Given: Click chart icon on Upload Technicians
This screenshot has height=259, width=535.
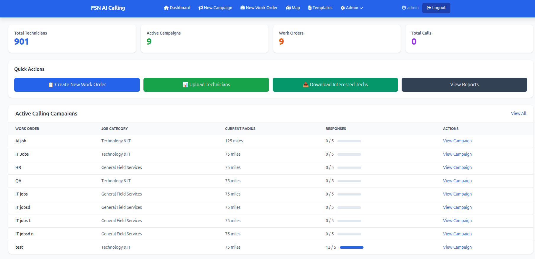Looking at the screenshot, I should tap(185, 85).
